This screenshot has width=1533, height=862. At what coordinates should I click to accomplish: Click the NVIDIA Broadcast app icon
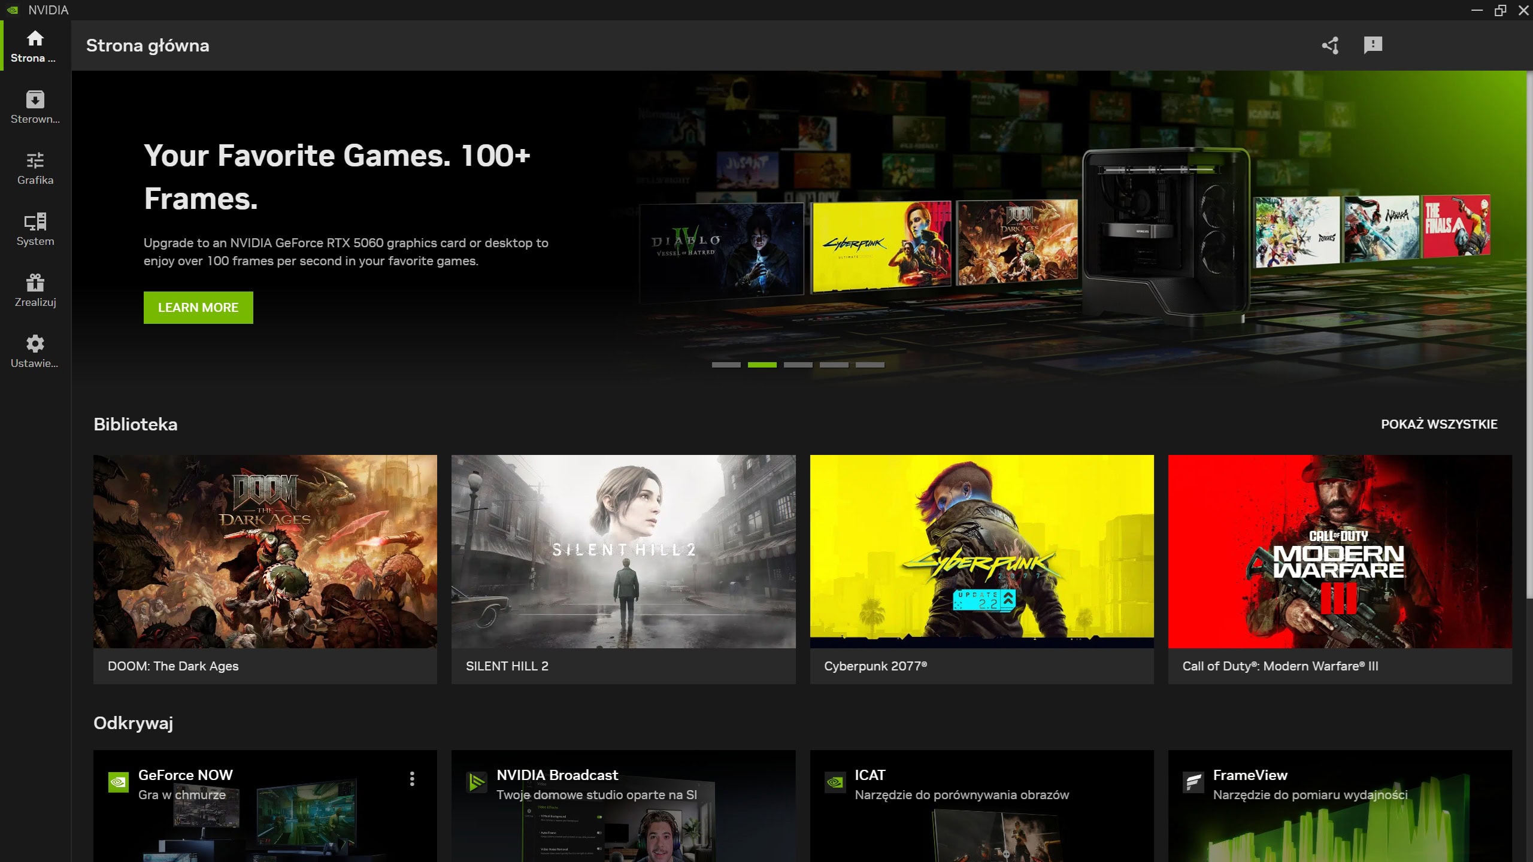477,782
